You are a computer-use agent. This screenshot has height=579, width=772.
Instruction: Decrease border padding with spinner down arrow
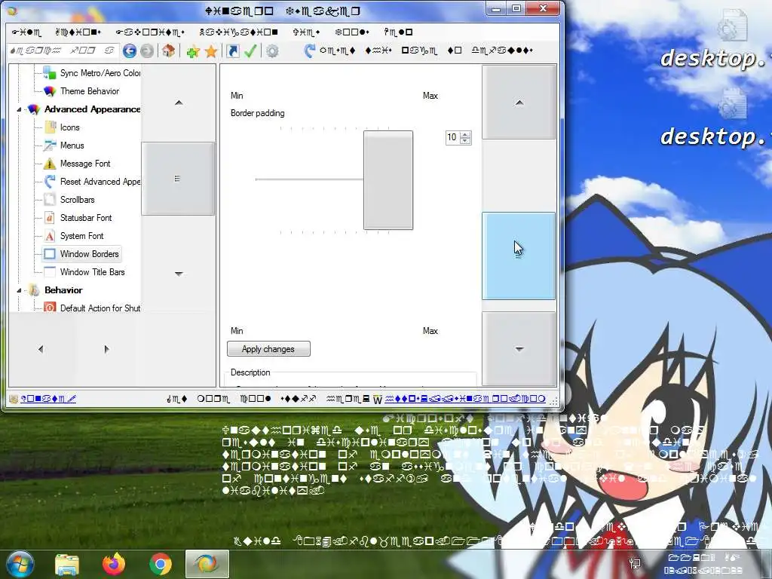[465, 141]
